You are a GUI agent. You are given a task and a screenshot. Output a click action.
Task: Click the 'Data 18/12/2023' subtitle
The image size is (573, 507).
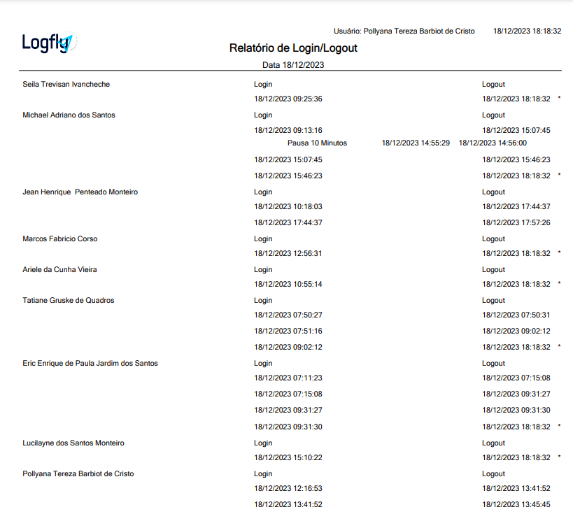pyautogui.click(x=293, y=65)
